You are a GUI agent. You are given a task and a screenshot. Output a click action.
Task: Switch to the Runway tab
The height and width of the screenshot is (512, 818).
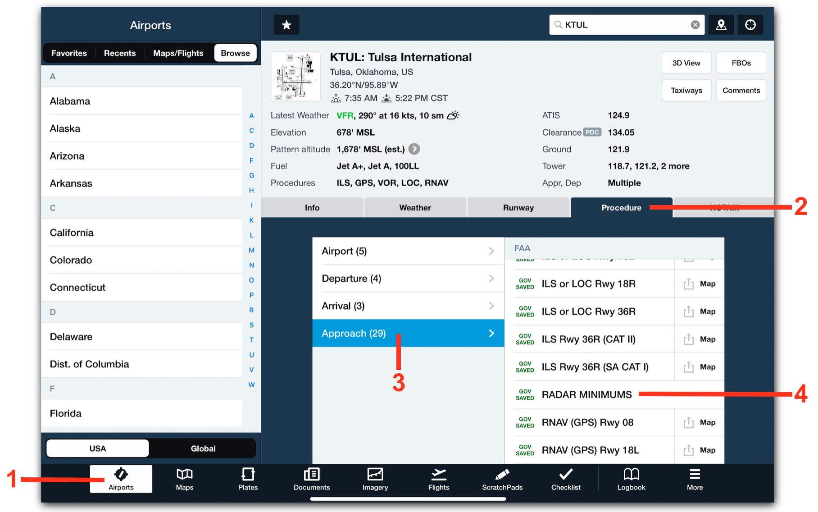tap(518, 208)
